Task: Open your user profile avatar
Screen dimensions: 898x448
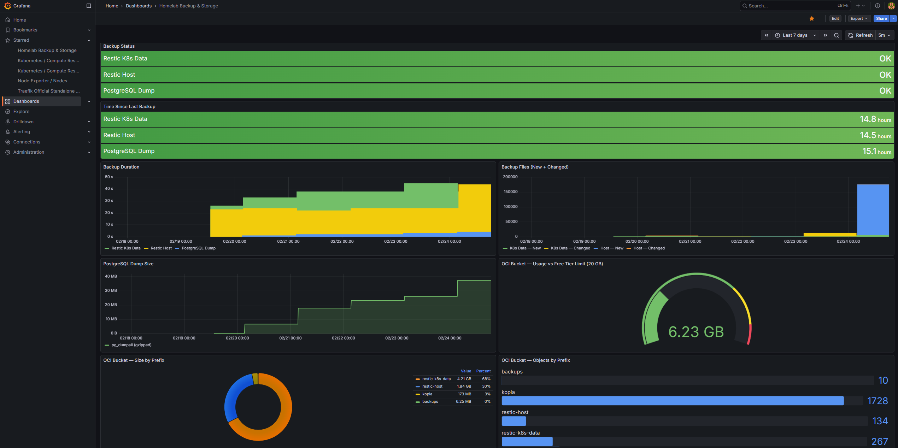Action: click(891, 6)
